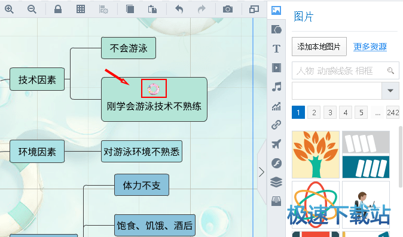
Task: Collapse the right side panel arrow
Action: (262, 172)
